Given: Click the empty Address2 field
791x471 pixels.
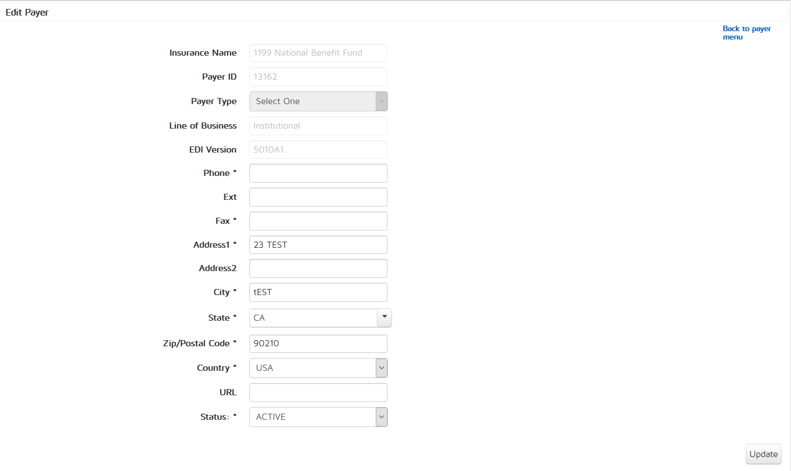Looking at the screenshot, I should coord(318,268).
